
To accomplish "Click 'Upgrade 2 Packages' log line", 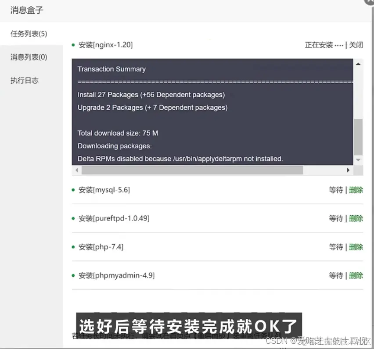I will (x=153, y=108).
